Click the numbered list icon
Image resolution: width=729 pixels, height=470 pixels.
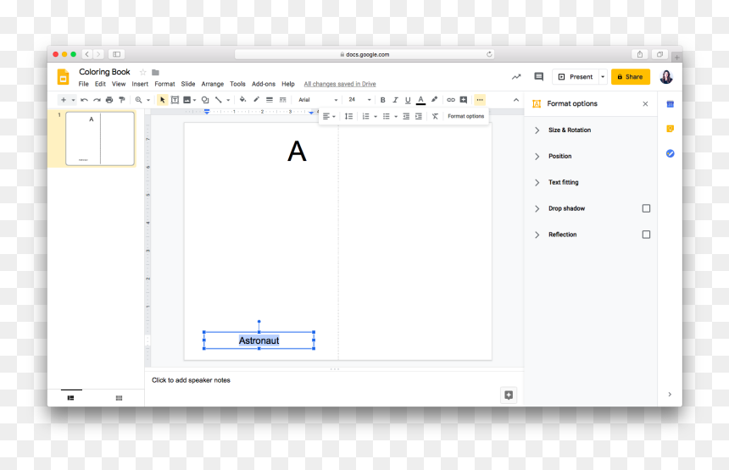pos(365,116)
